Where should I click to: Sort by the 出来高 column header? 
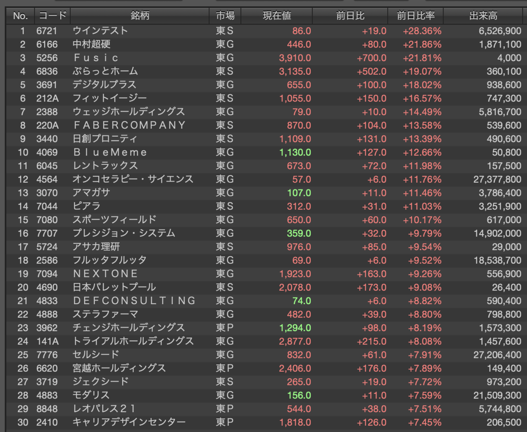point(483,16)
